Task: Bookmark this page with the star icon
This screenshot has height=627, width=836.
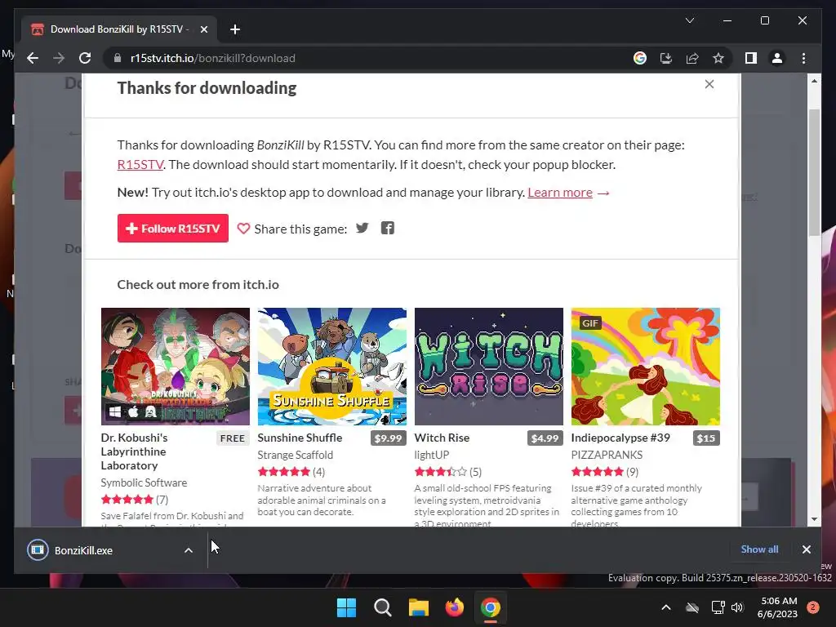Action: coord(718,58)
